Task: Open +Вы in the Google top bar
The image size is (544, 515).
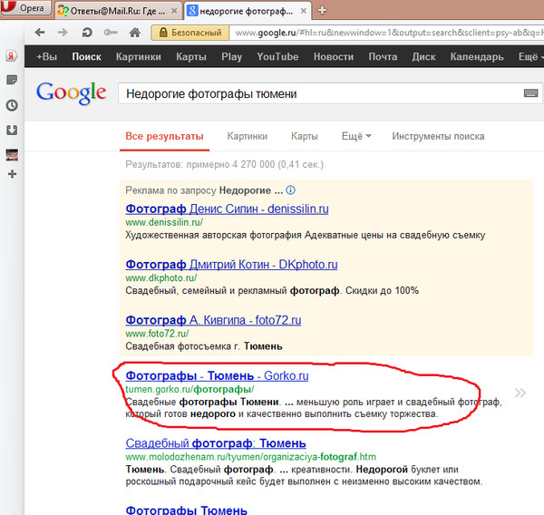Action: 47,56
